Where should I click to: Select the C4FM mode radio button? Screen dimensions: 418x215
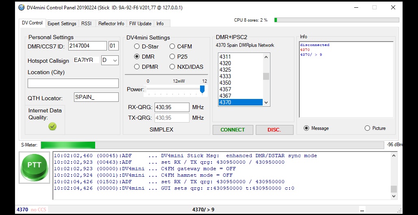(x=172, y=46)
